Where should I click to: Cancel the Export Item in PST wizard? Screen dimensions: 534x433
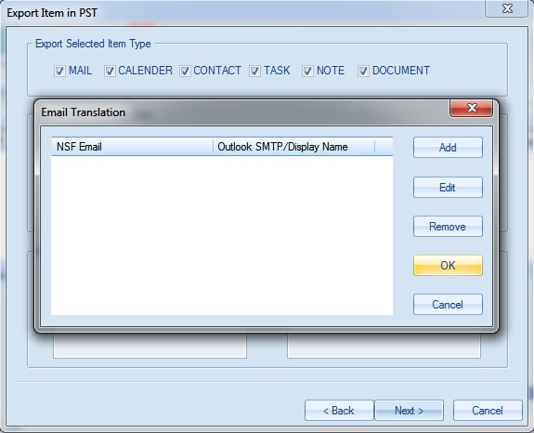click(x=488, y=411)
